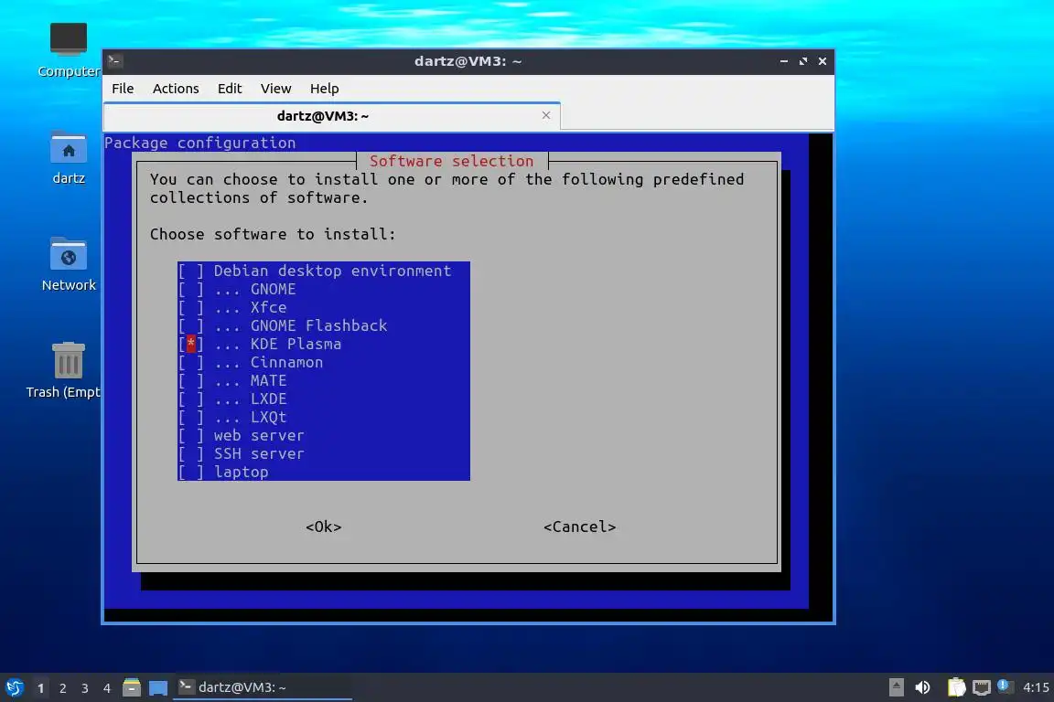Switch to workspace 4
1054x702 pixels.
[107, 688]
